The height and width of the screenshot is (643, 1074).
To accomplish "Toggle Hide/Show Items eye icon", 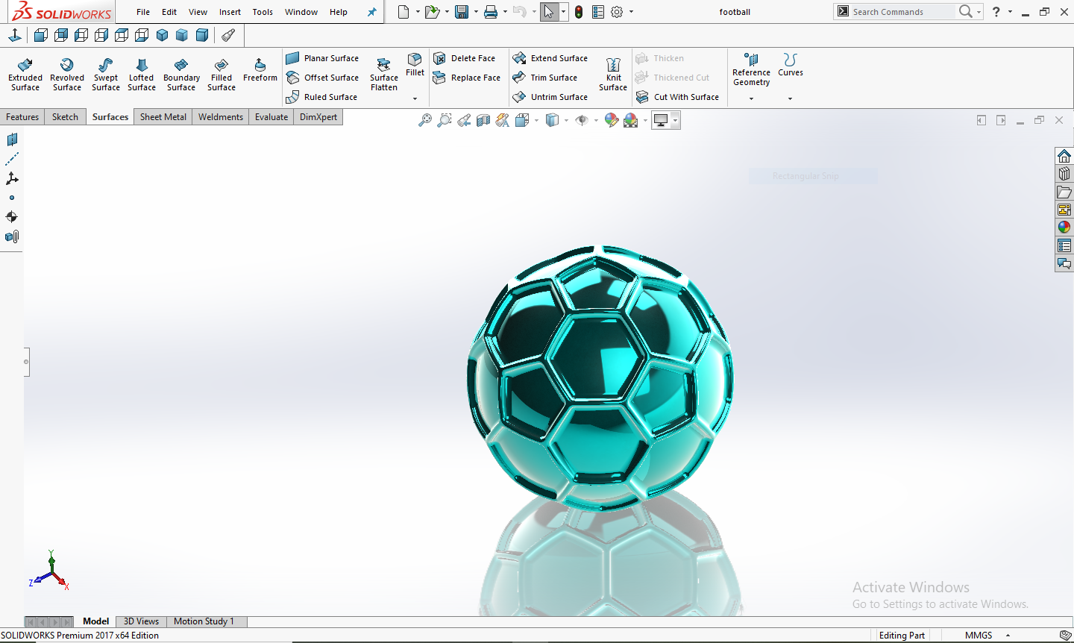I will coord(582,120).
